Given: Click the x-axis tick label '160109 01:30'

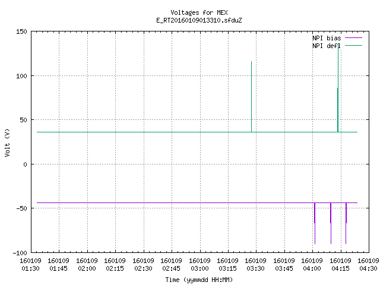Looking at the screenshot, I should pos(30,265).
